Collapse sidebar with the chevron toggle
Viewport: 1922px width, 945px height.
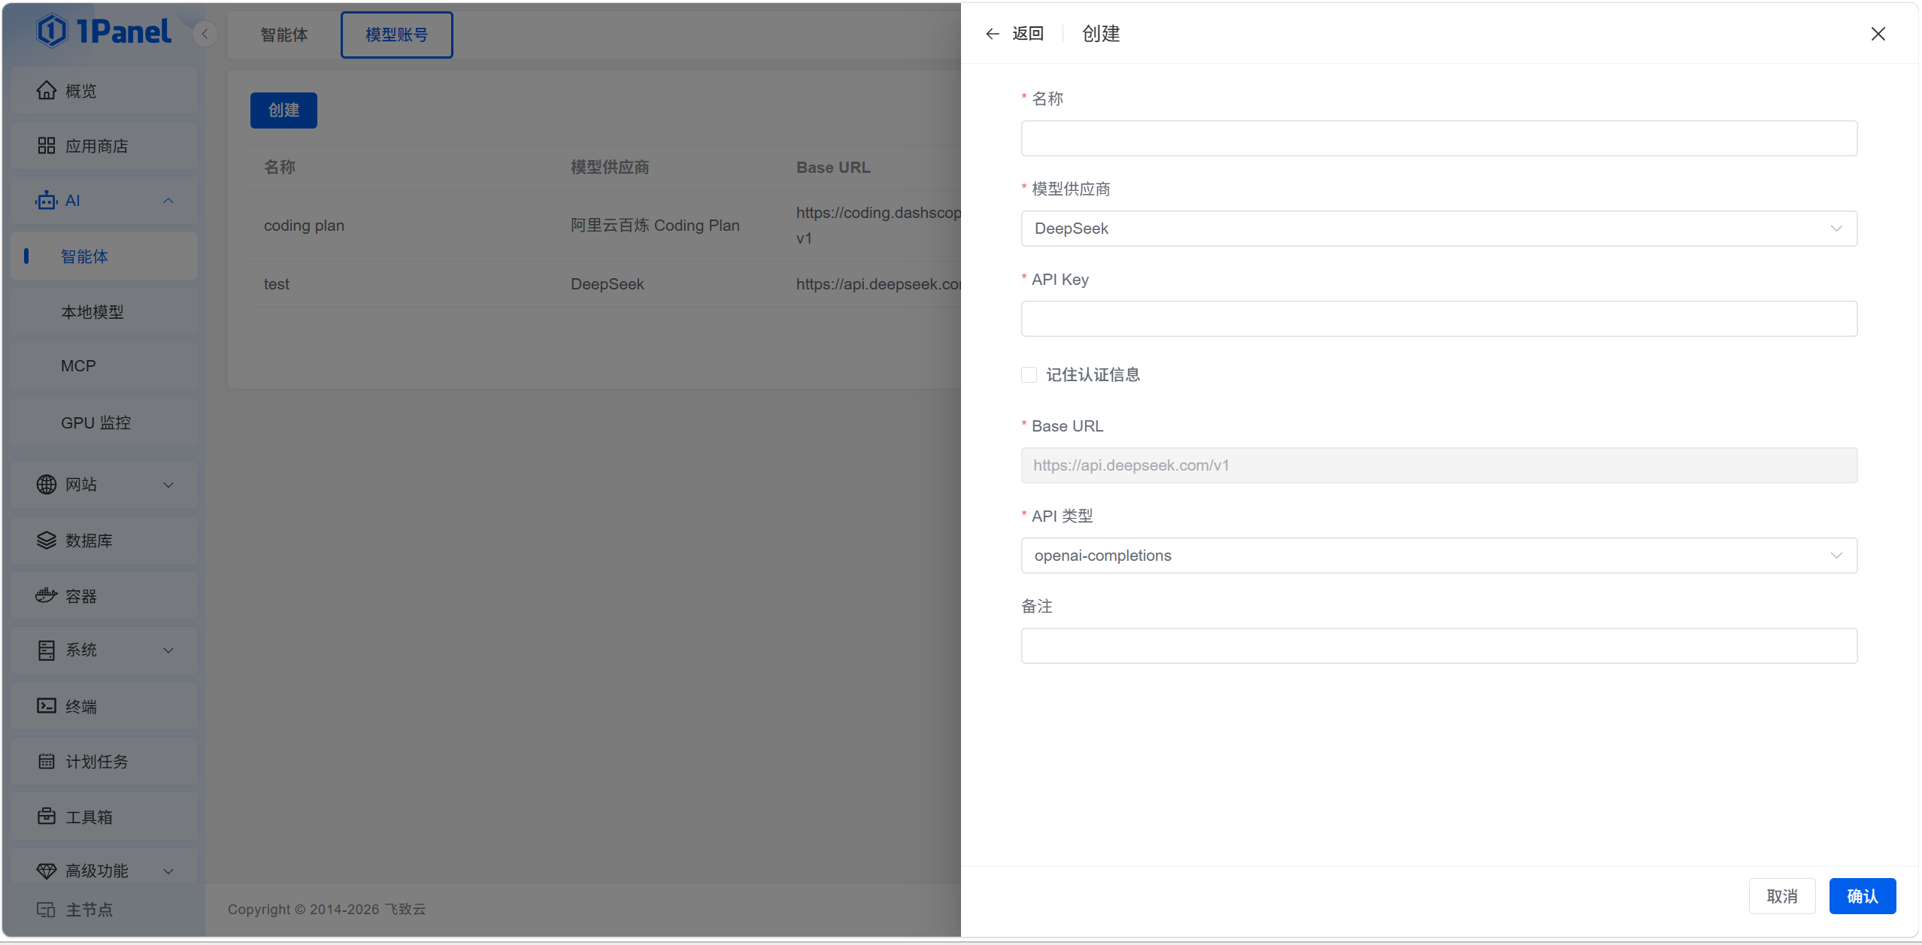pos(205,34)
